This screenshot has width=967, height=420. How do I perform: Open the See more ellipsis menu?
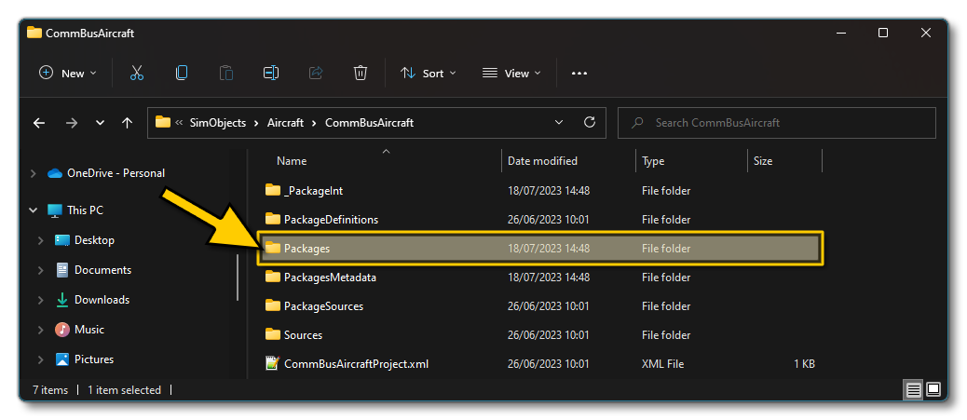pos(579,73)
